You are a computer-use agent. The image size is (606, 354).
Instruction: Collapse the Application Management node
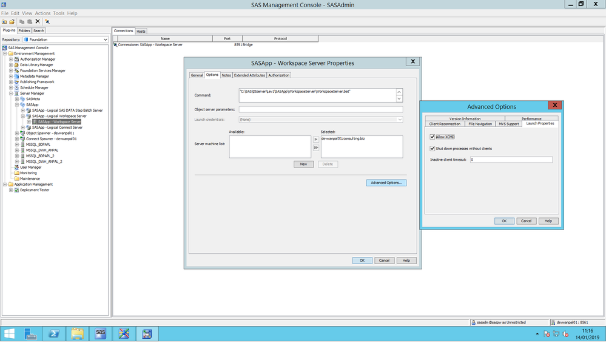coord(5,185)
